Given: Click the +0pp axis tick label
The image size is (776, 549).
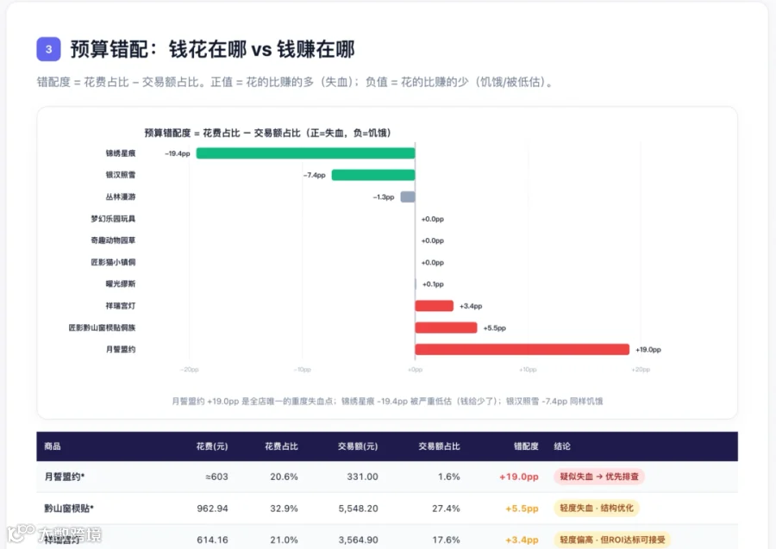Looking at the screenshot, I should coord(416,370).
